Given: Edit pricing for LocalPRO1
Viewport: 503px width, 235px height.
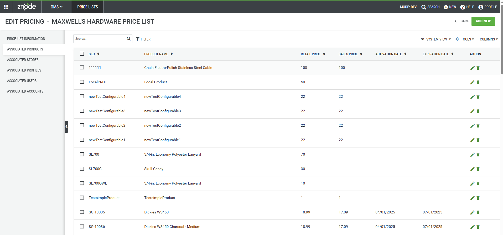Looking at the screenshot, I should [472, 82].
